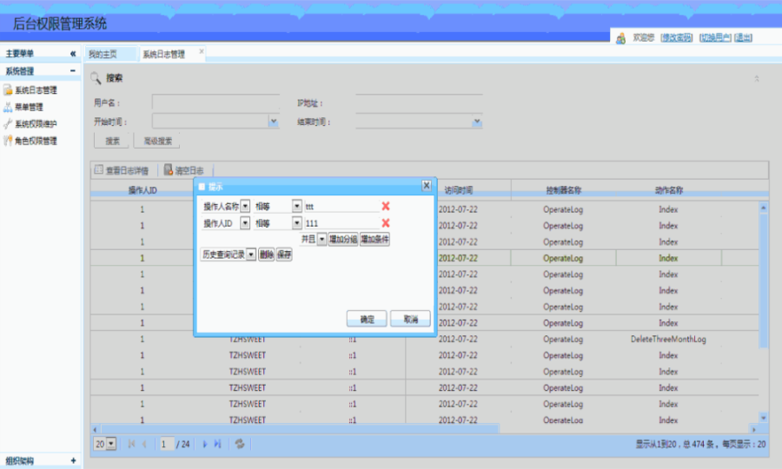Open the 切换用户 link
This screenshot has width=782, height=469.
(x=715, y=37)
